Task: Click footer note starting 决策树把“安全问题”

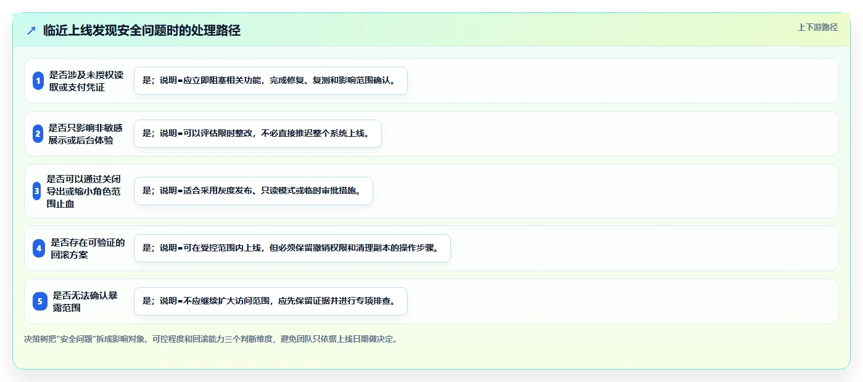Action: coord(211,339)
